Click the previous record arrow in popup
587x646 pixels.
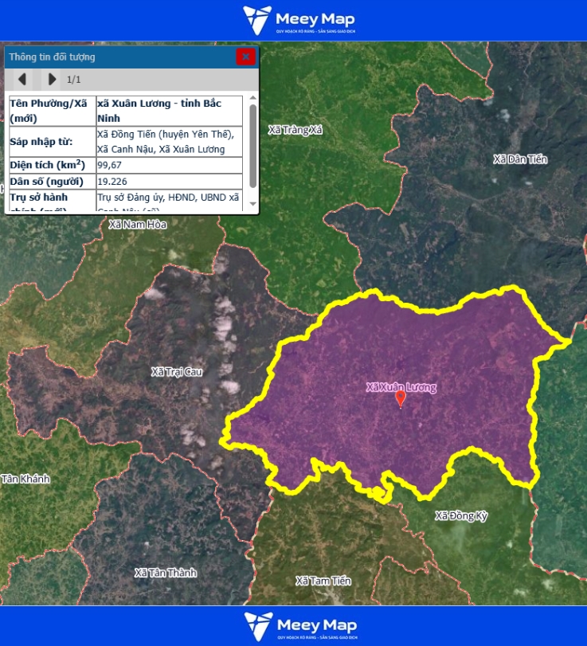pyautogui.click(x=22, y=79)
